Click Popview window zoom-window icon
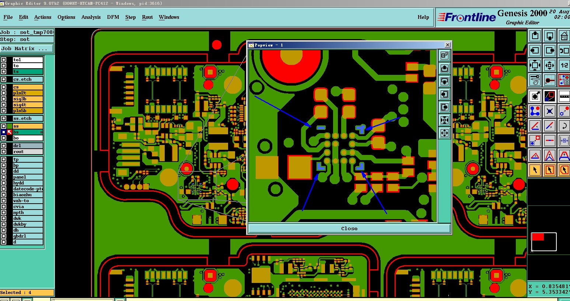Image resolution: width=570 pixels, height=301 pixels. coord(445,55)
